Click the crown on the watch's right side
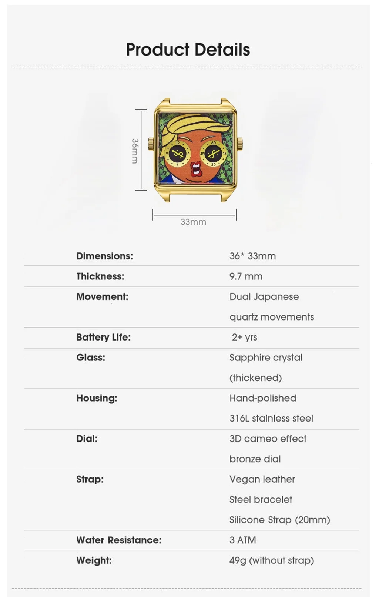Viewport: 379px width, 597px height. click(240, 143)
